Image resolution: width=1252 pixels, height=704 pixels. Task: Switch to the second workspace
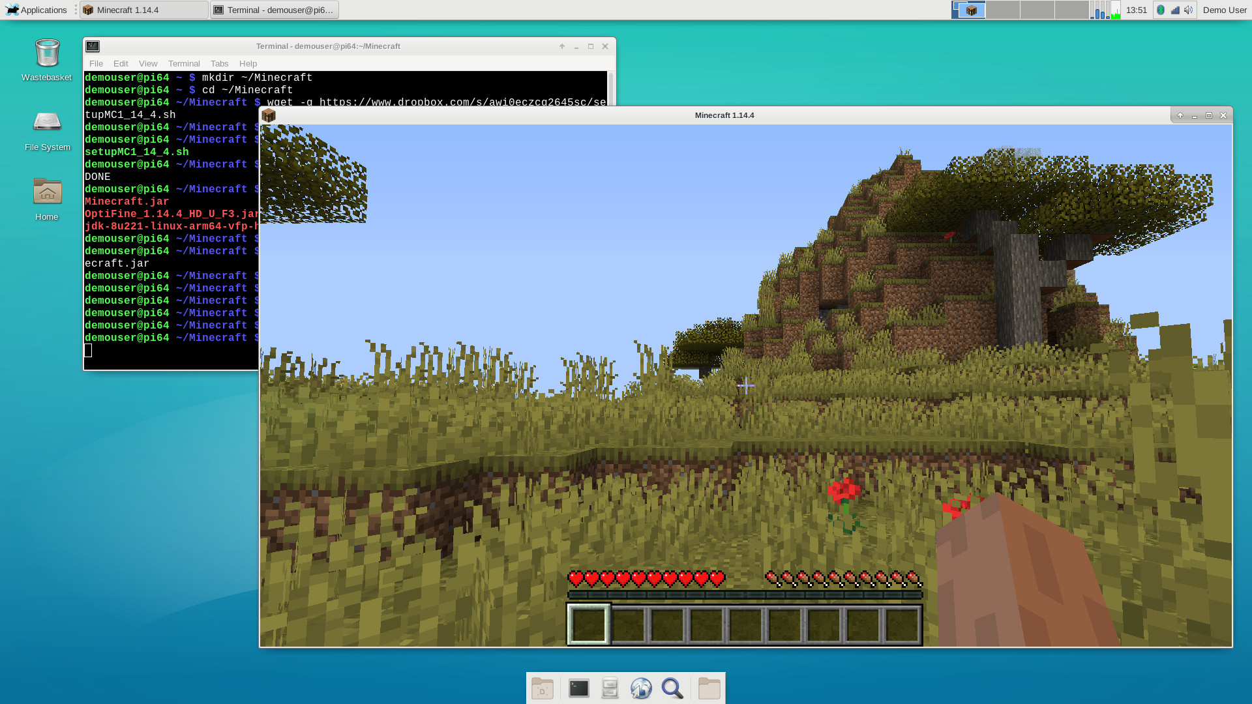coord(1003,10)
